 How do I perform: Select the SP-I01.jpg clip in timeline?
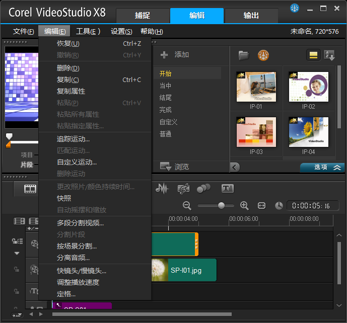click(x=184, y=270)
